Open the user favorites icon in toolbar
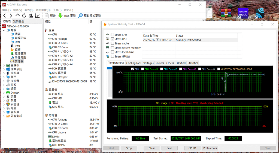This screenshot has width=279, height=153. pyautogui.click(x=31, y=15)
